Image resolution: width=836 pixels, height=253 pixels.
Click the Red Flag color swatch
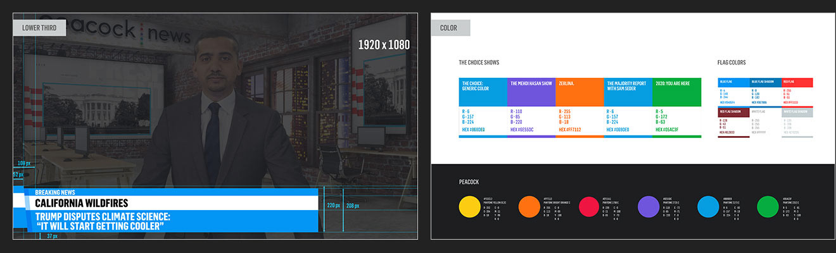(797, 82)
